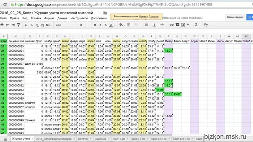The width and height of the screenshot is (253, 142).
Task: Open the Данные menu
Action: (x=62, y=18)
